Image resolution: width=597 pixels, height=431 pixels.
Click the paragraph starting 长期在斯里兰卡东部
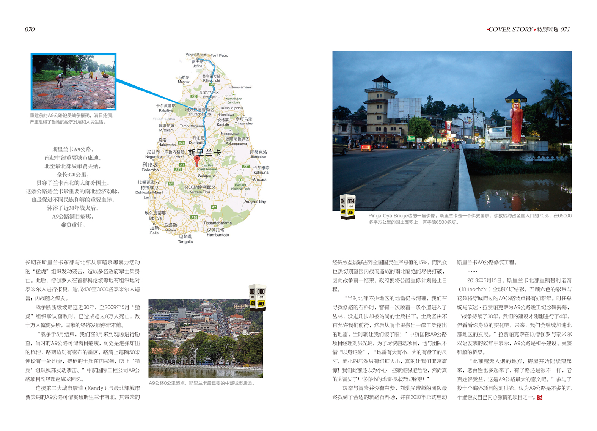pyautogui.click(x=83, y=280)
